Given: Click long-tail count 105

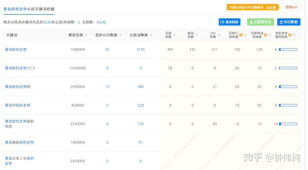Looking at the screenshot, I should click(x=141, y=124).
